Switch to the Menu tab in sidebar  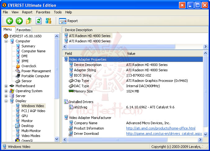point(8,29)
